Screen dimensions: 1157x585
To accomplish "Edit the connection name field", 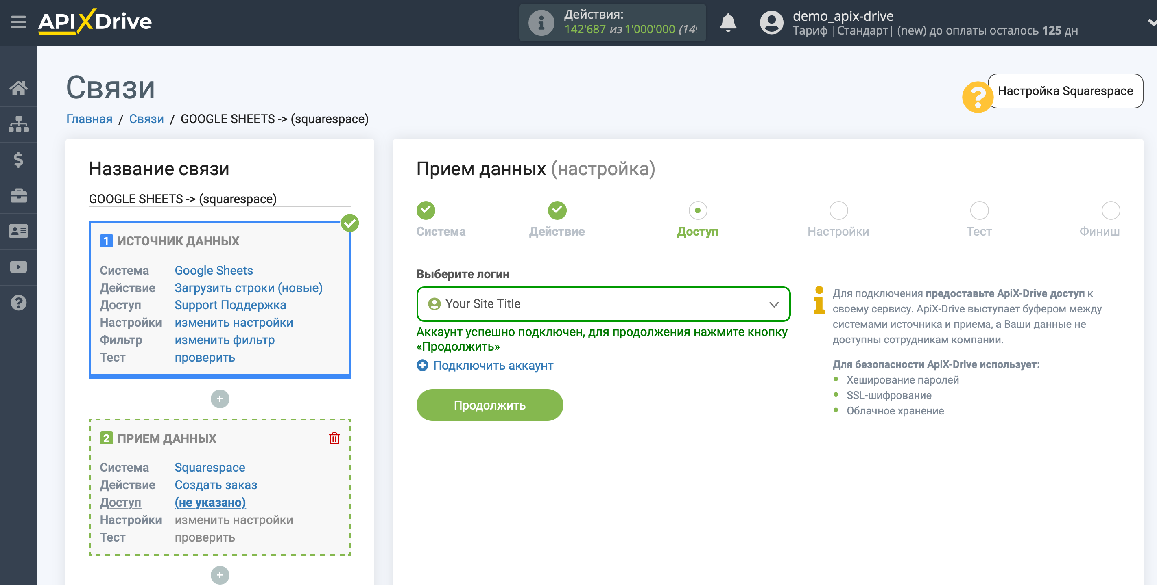I will 220,199.
